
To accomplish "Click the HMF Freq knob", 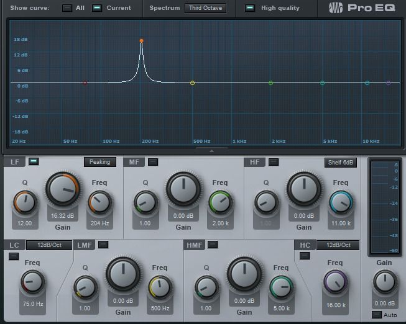I will [x=281, y=287].
